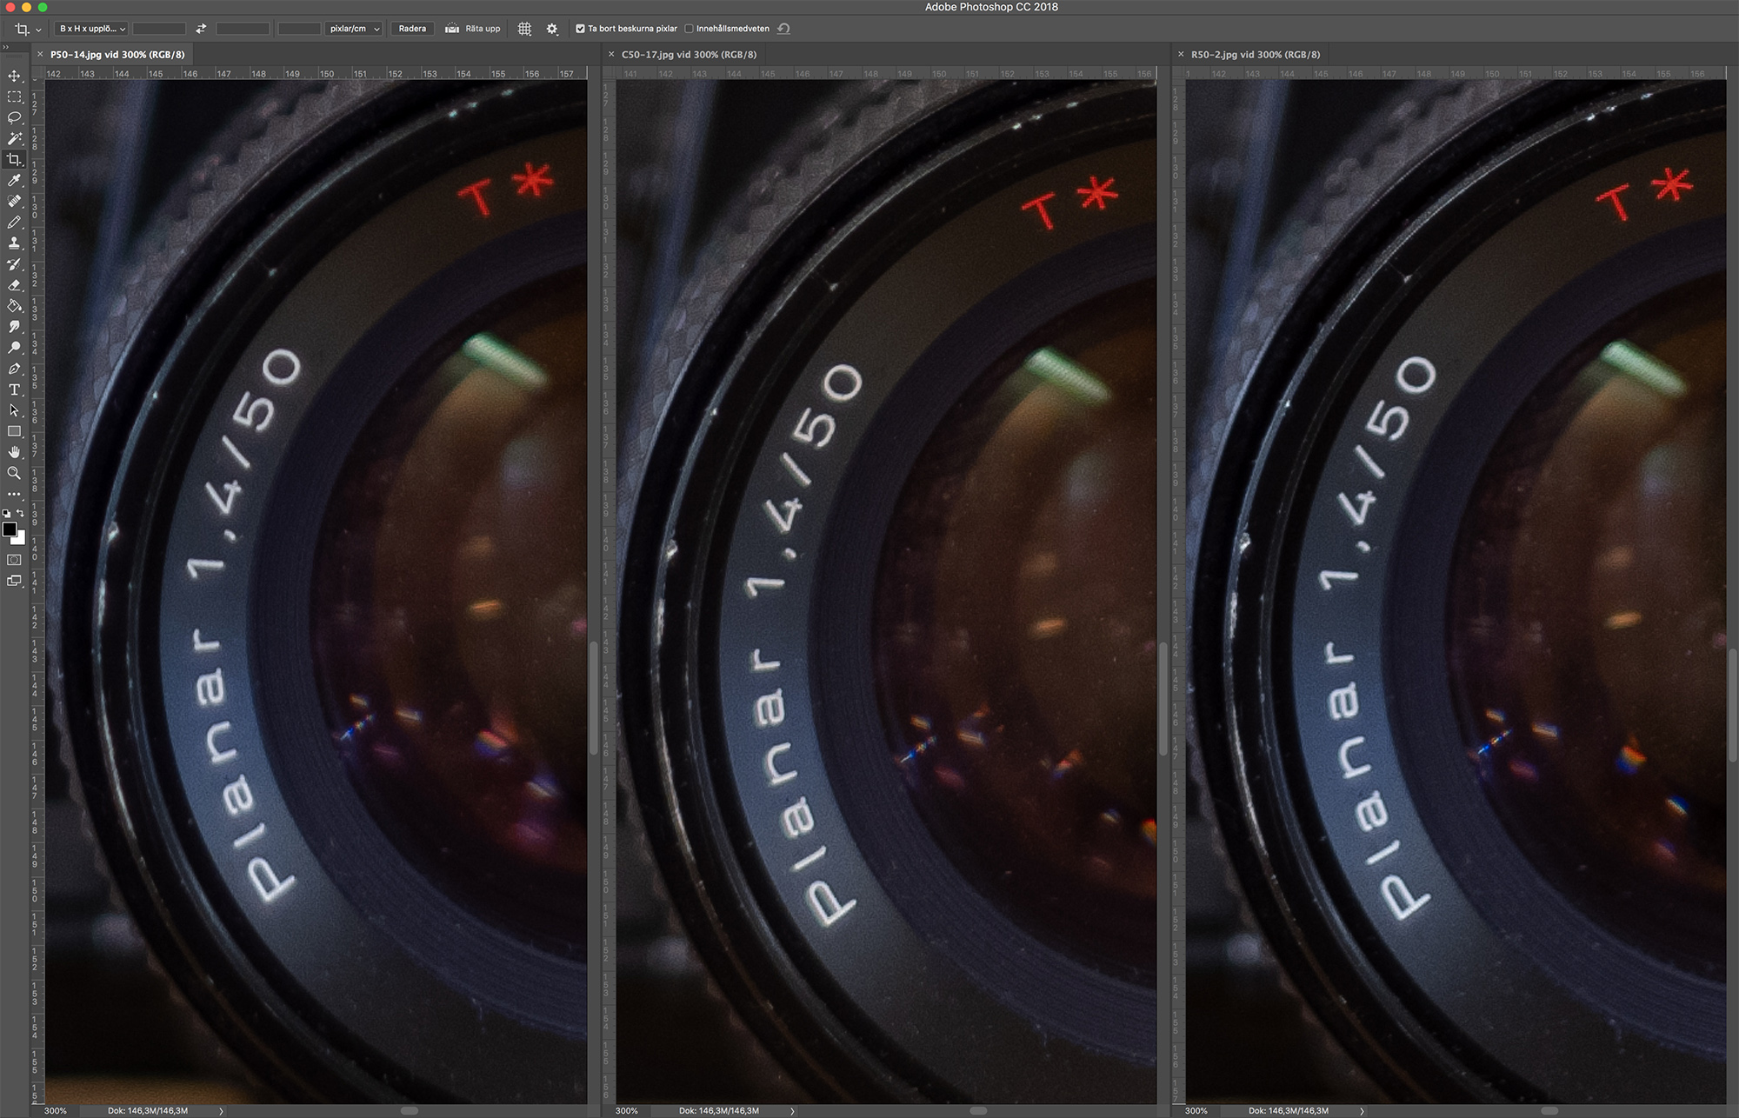
Task: Click the foreground color swatch
Action: 10,529
